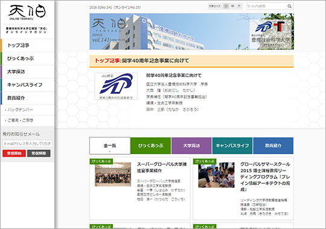Click gray 受信解除 button
The width and height of the screenshot is (326, 229).
[39, 154]
